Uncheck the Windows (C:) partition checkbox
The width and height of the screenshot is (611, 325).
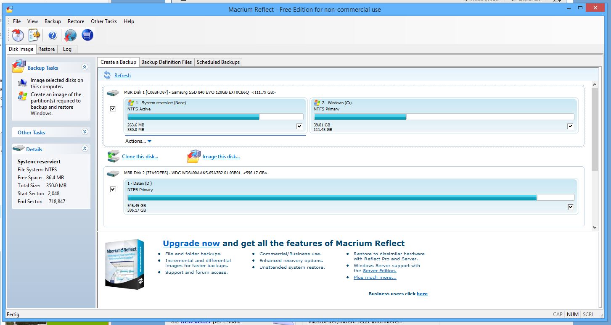click(x=570, y=126)
